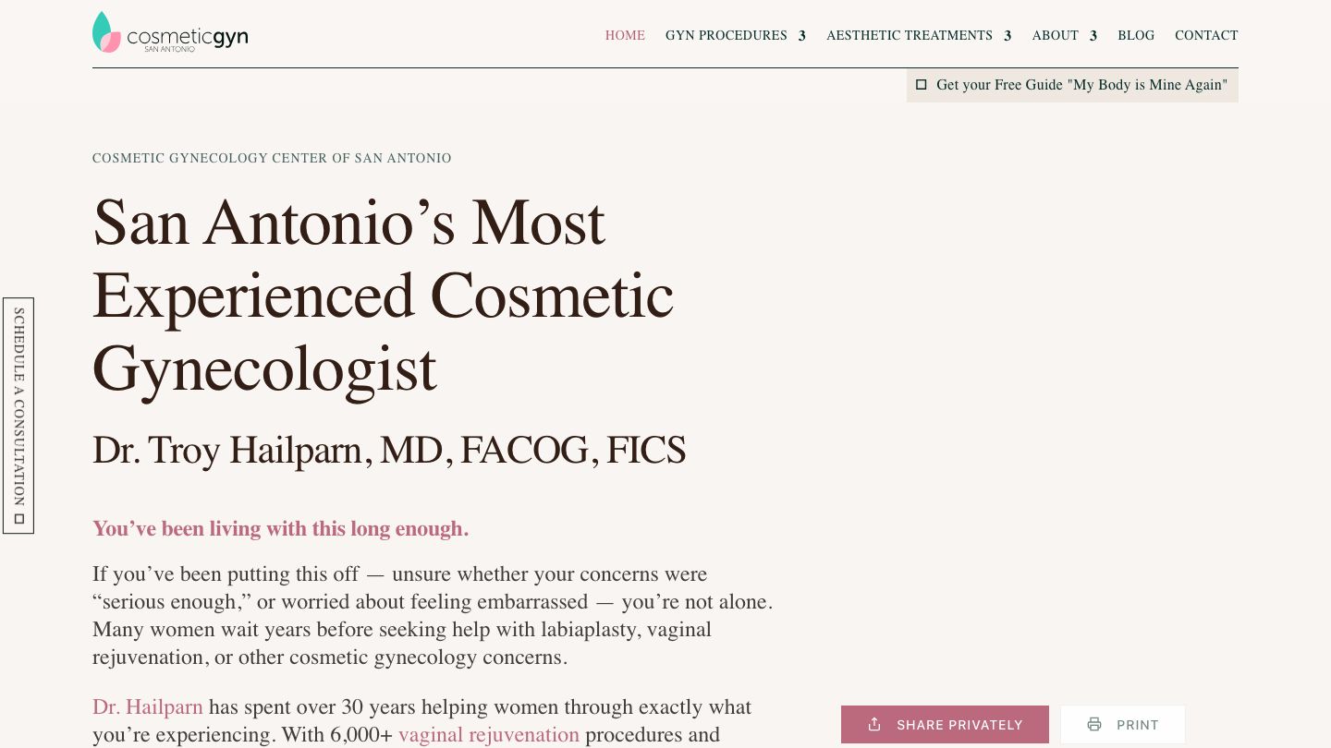Select the HOME navigation item

[x=625, y=35]
